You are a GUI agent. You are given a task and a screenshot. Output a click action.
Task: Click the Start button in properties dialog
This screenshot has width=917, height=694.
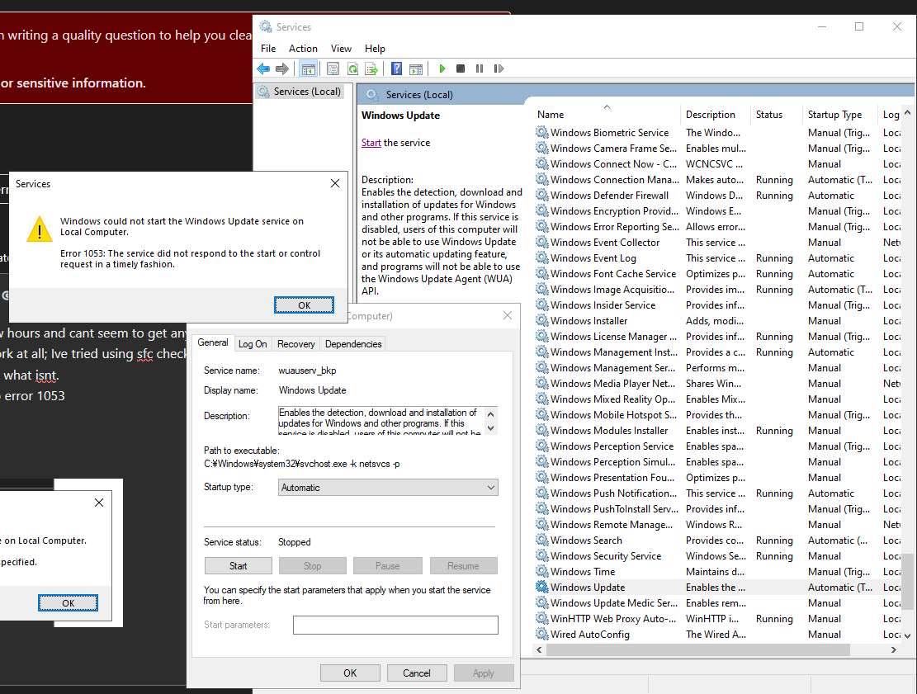pos(238,566)
